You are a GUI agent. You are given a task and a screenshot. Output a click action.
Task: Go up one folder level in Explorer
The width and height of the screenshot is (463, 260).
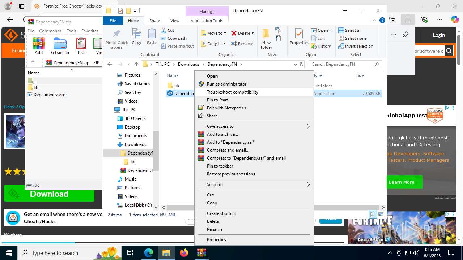coord(136,64)
